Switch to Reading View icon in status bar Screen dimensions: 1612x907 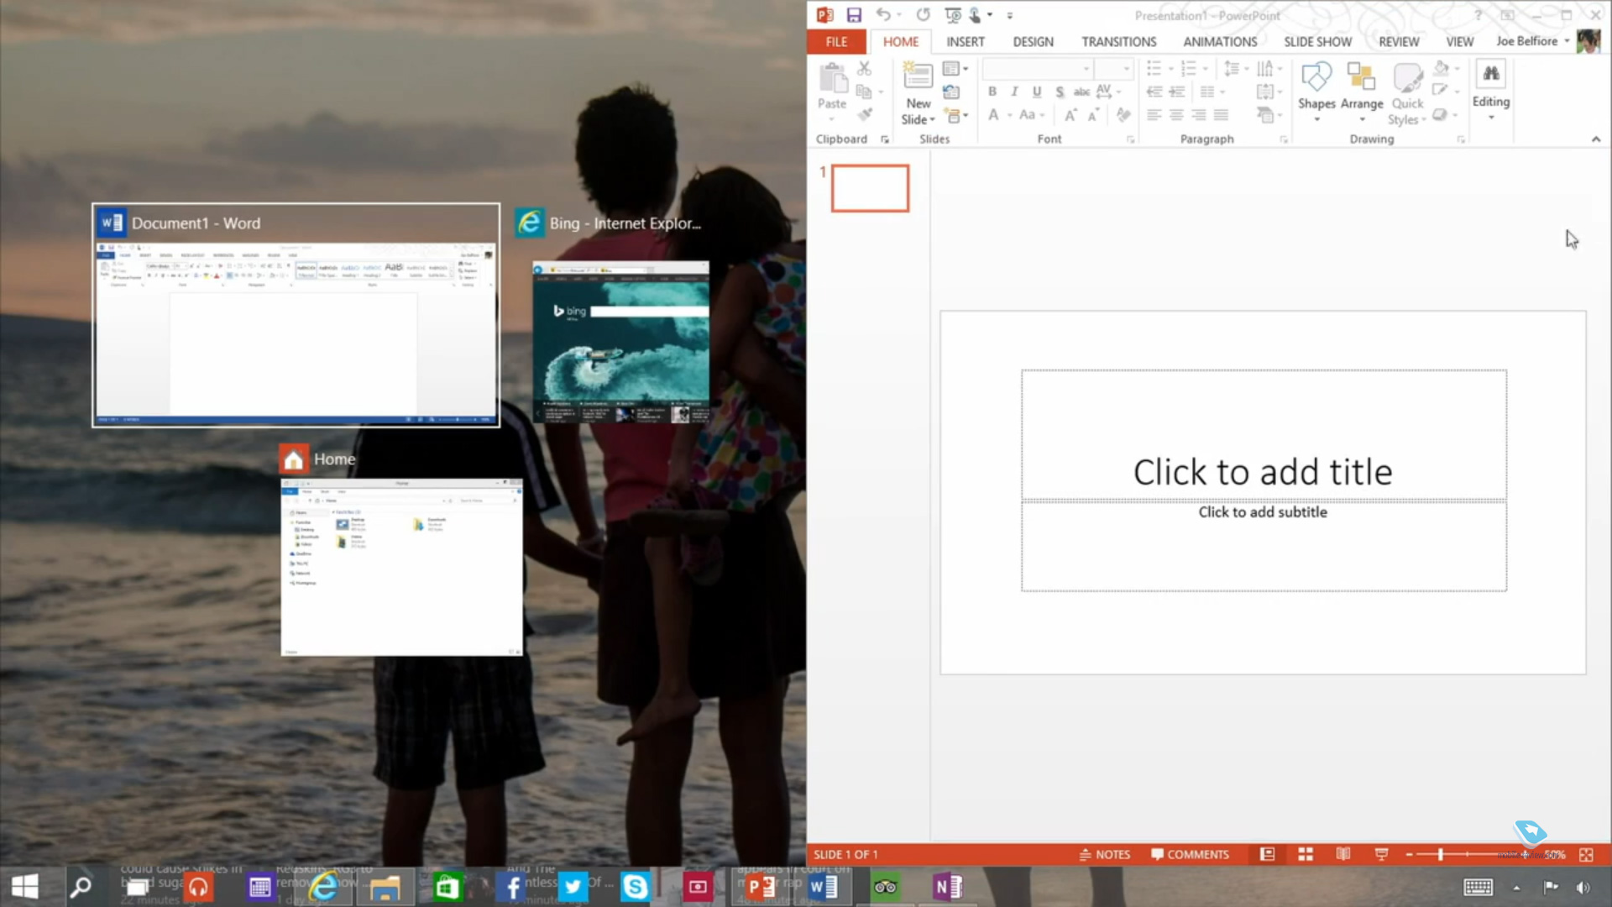click(1343, 854)
